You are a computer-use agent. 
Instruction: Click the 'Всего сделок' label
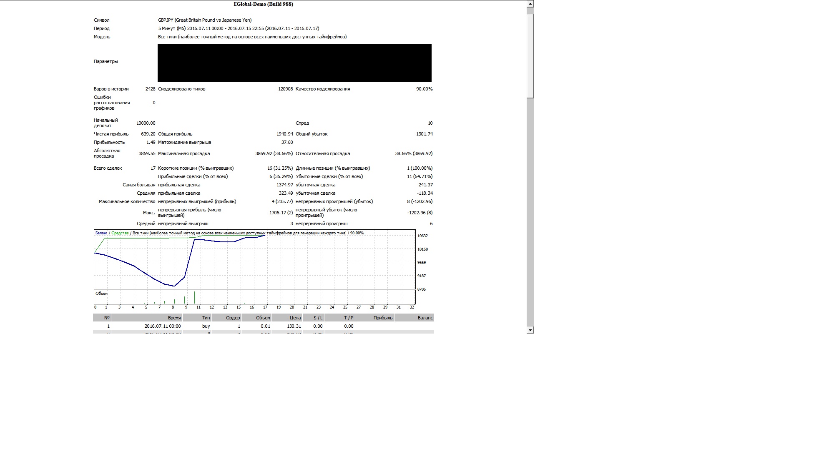(108, 168)
